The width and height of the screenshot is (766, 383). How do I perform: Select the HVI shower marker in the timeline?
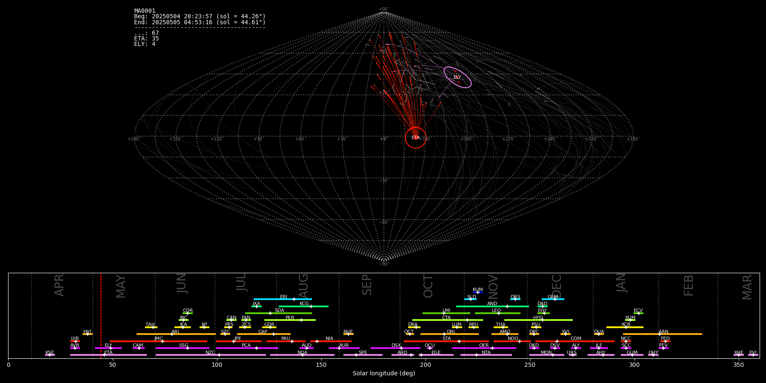tap(88, 334)
